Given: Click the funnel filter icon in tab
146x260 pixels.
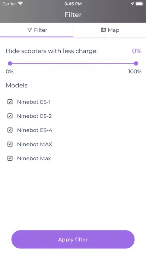Looking at the screenshot, I should (x=29, y=30).
